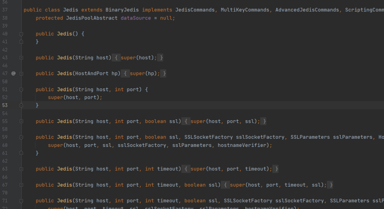Collapse the constructor fold marker on line 71
The image size is (384, 209).
21,201
